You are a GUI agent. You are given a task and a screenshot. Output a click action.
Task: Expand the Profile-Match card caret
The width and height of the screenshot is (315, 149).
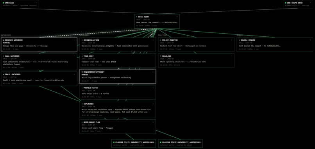point(153,88)
